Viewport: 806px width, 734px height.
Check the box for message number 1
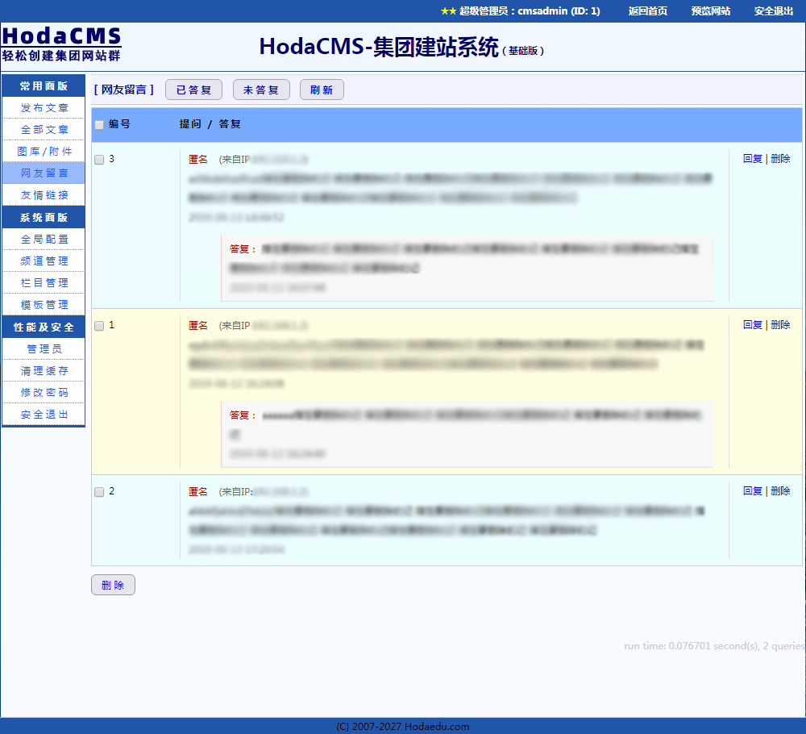(x=99, y=326)
